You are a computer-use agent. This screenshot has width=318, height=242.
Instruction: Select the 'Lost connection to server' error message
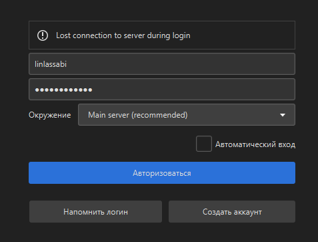tap(123, 35)
